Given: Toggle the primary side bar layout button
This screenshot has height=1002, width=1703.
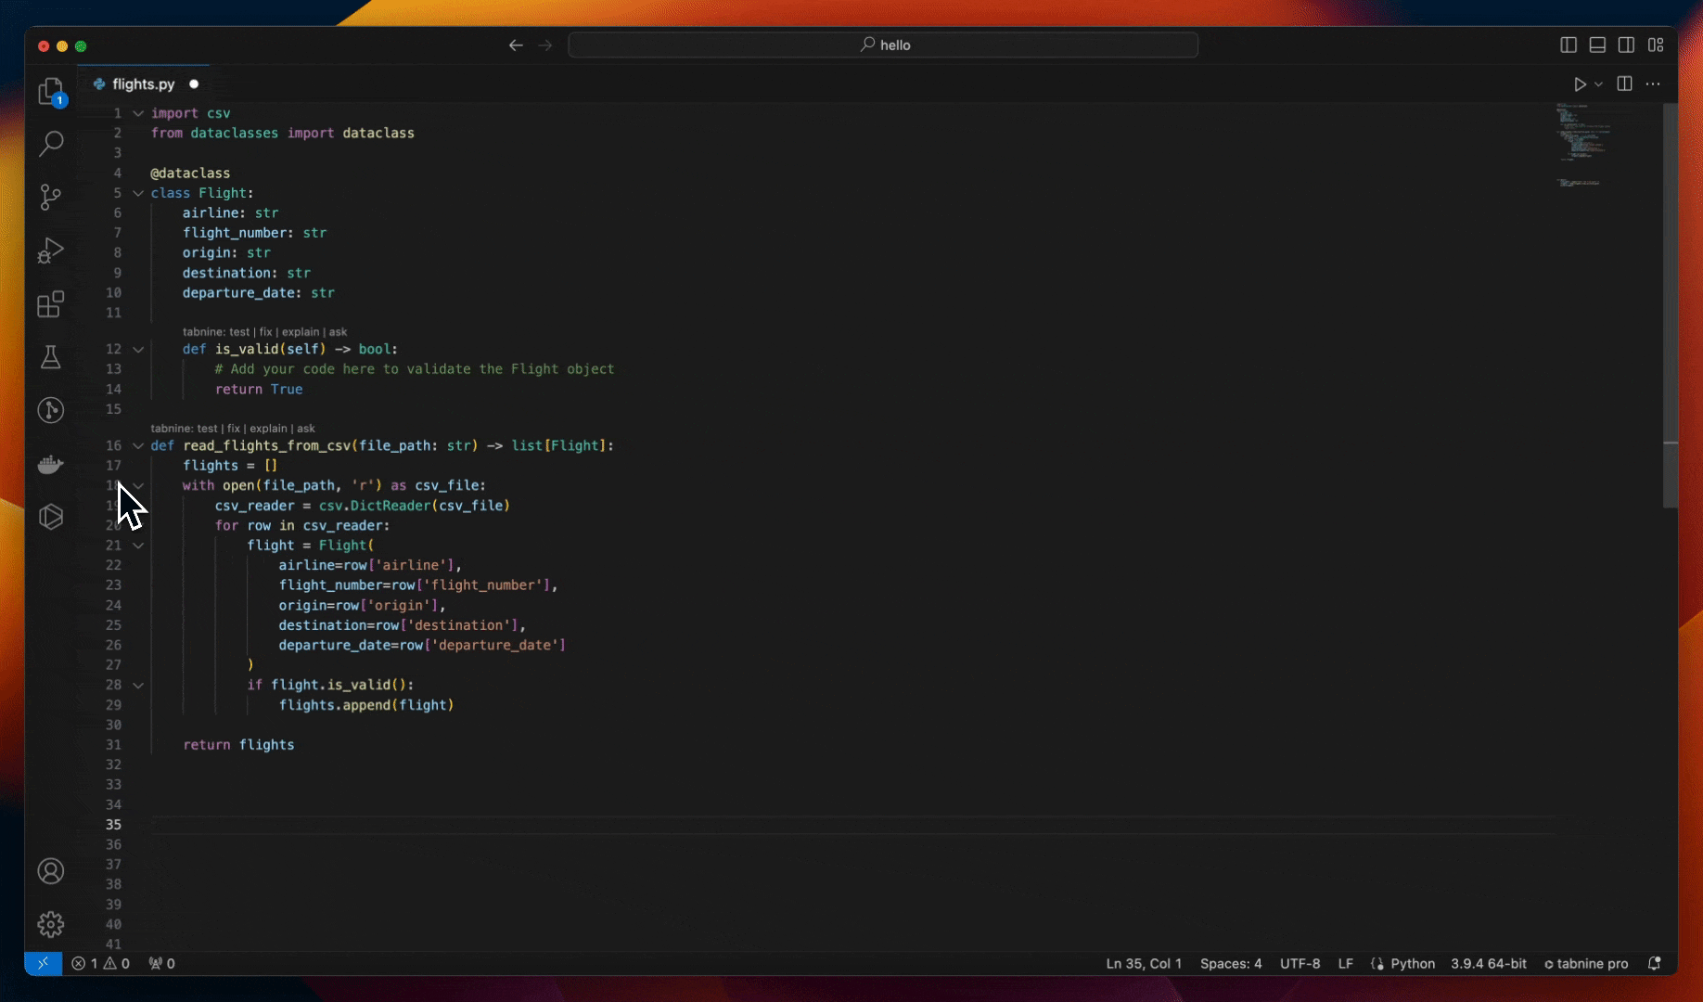Looking at the screenshot, I should tap(1569, 45).
